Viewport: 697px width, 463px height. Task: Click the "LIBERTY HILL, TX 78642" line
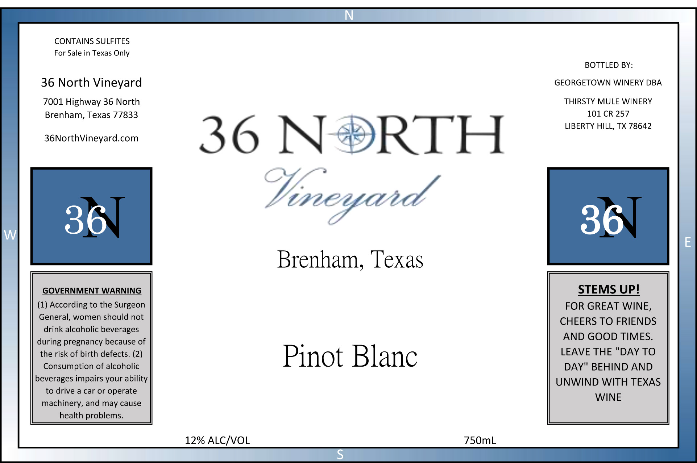tap(608, 126)
